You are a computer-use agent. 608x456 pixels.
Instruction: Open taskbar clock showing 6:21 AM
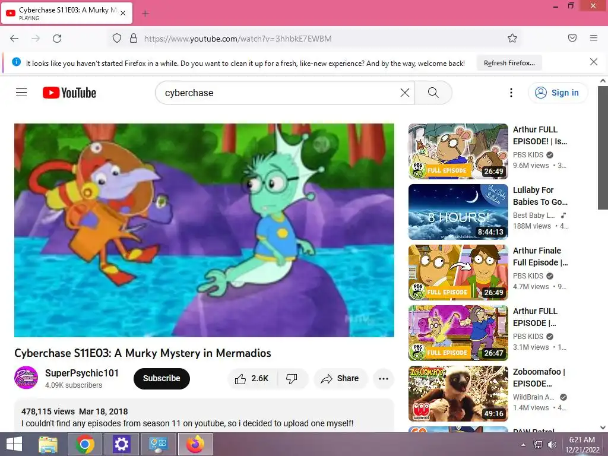[582, 445]
